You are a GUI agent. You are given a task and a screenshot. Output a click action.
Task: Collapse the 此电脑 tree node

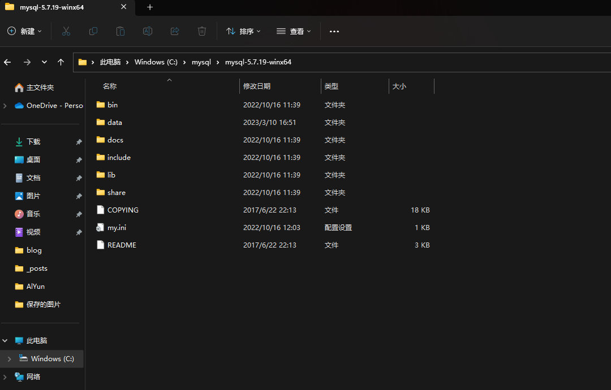(5, 341)
